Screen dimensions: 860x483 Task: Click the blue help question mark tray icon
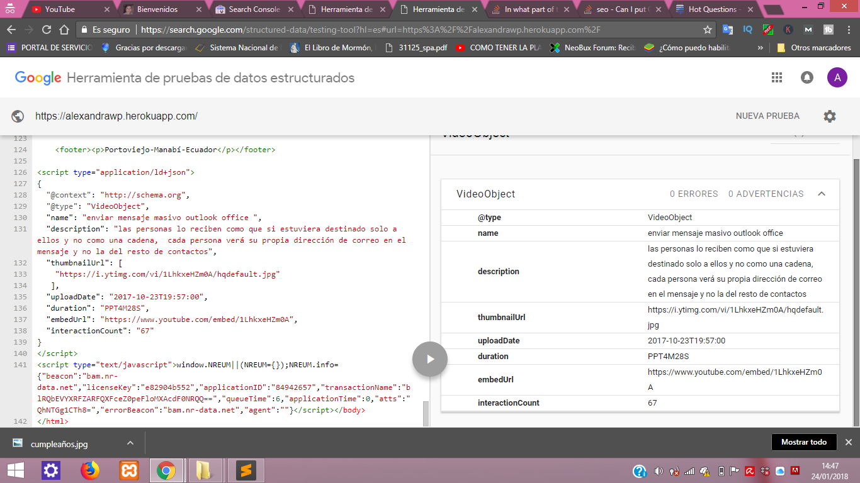[x=640, y=470]
